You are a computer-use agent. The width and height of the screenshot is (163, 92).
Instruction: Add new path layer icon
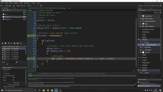pyautogui.click(x=11, y=43)
